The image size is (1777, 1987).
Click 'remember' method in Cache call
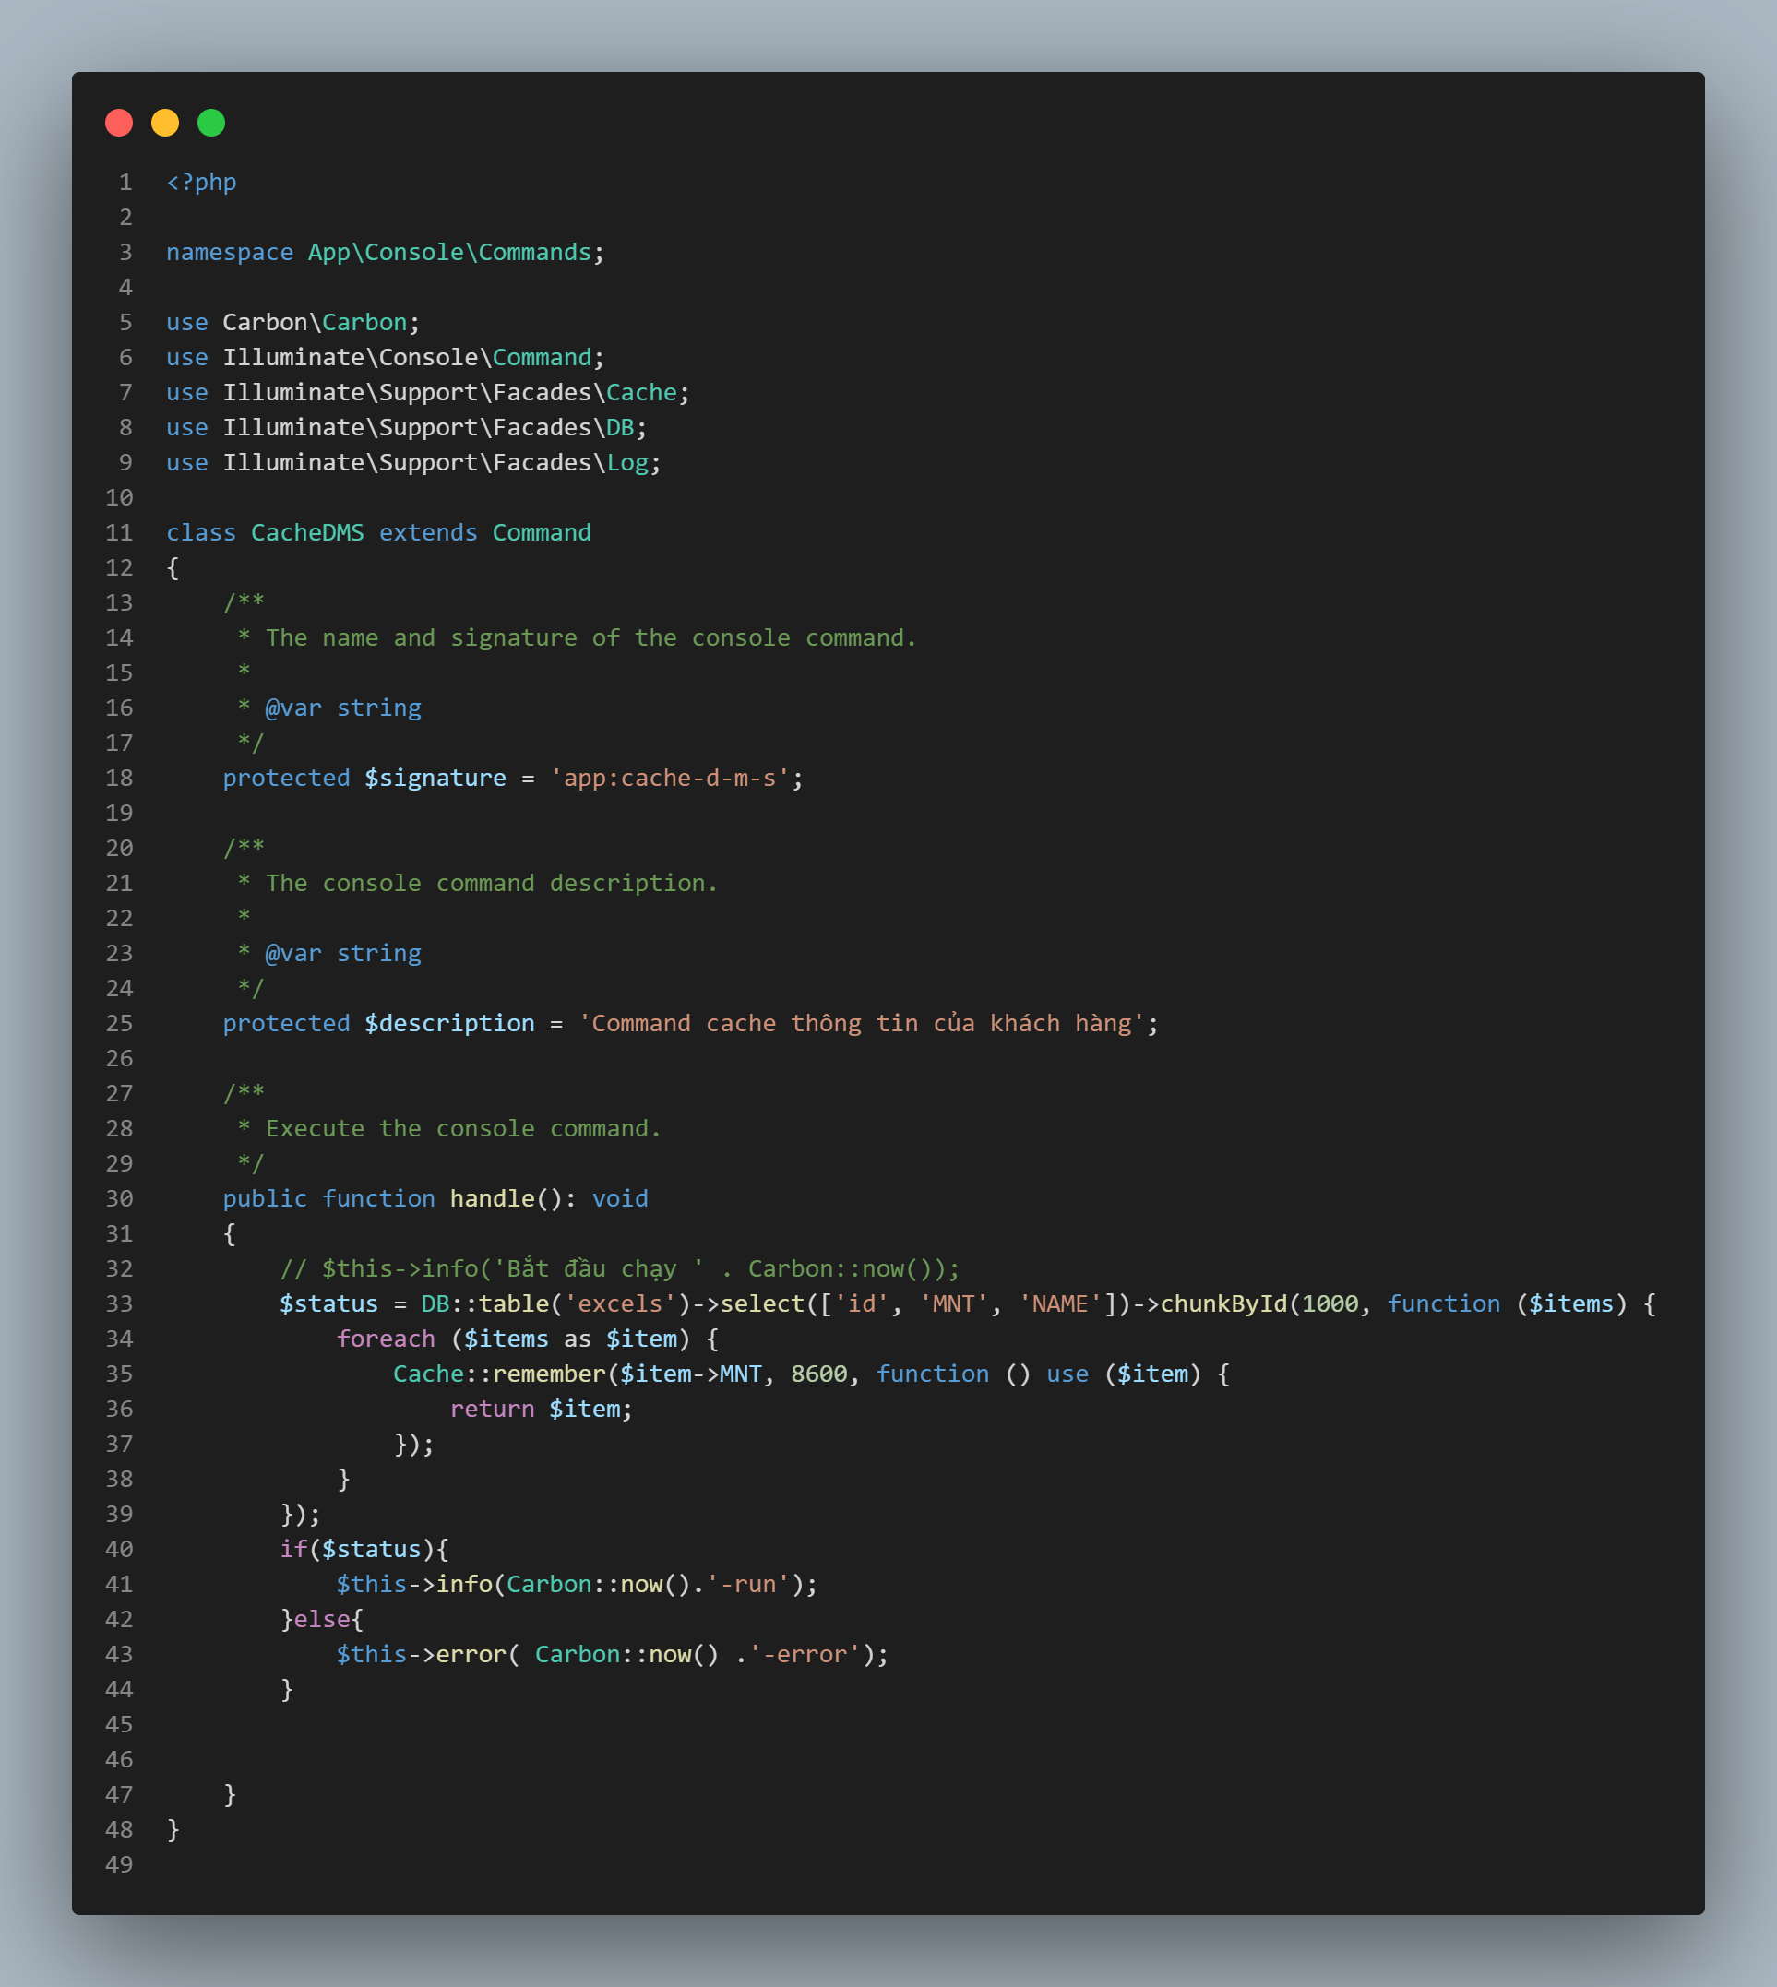[549, 1375]
